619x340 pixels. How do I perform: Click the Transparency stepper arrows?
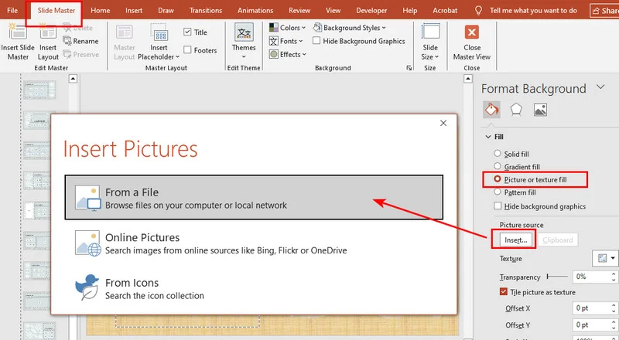[614, 277]
